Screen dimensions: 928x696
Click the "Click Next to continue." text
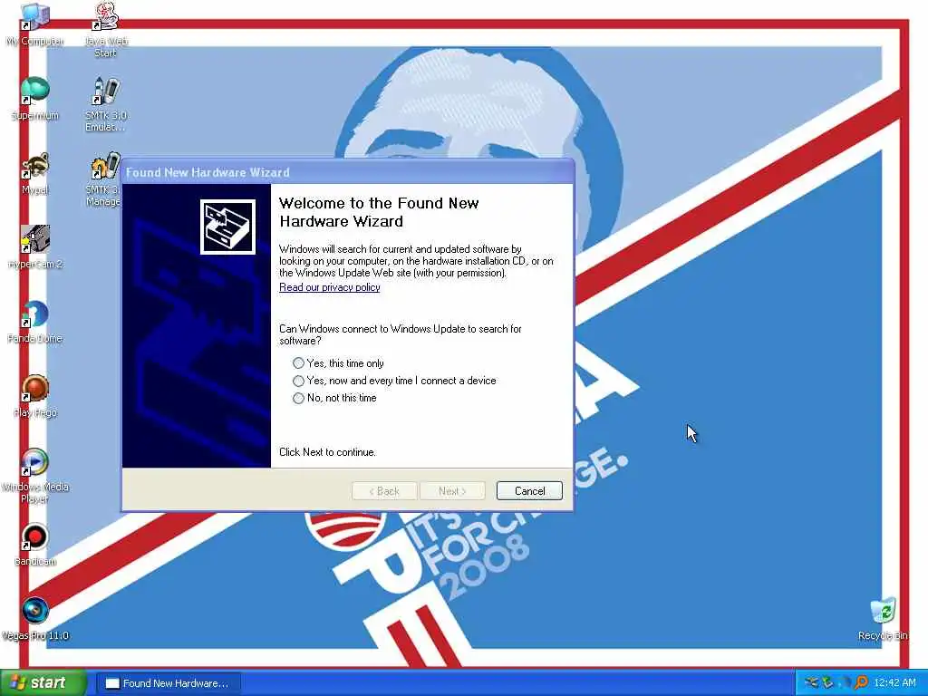327,452
